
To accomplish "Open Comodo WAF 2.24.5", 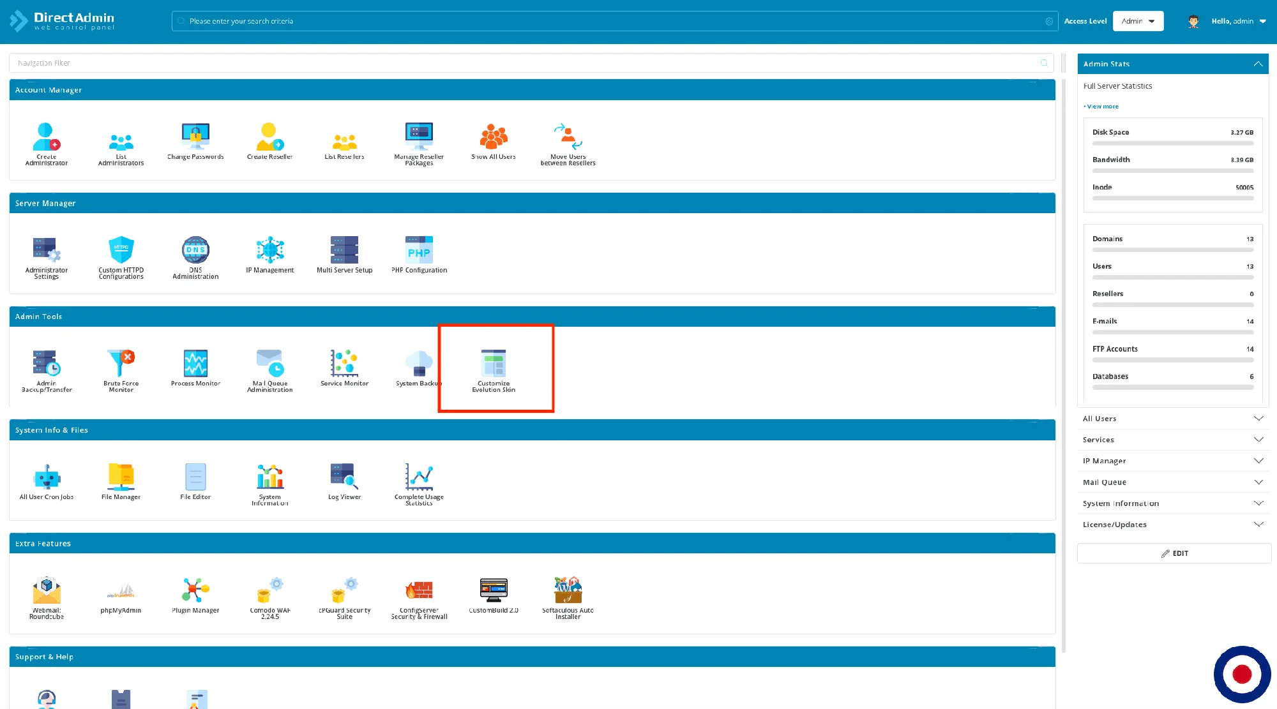I will (x=269, y=598).
